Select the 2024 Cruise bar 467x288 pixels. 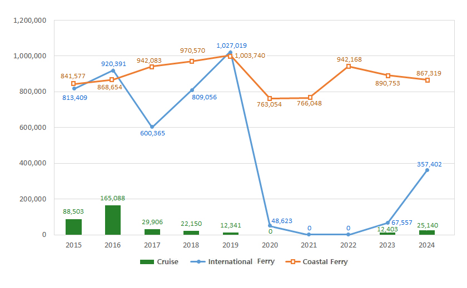tap(427, 233)
